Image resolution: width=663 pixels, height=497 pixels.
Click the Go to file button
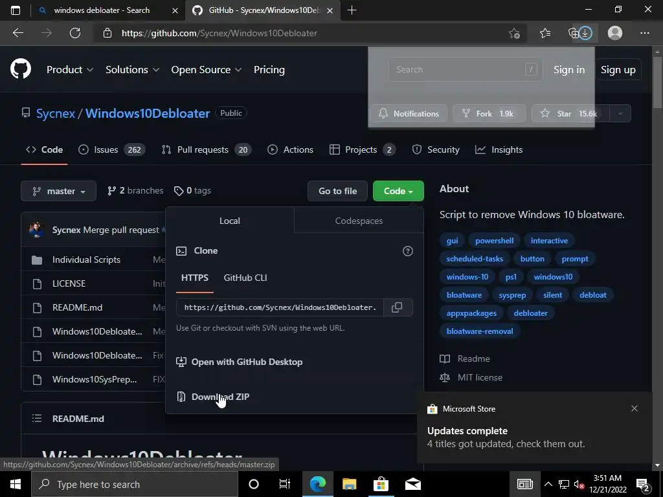pyautogui.click(x=338, y=191)
